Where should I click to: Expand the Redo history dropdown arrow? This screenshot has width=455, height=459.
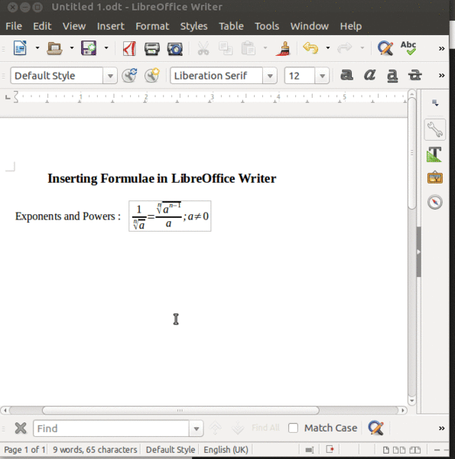tap(362, 47)
